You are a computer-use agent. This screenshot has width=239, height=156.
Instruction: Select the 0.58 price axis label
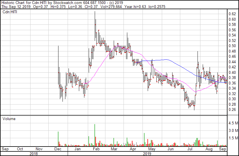pos(232,25)
